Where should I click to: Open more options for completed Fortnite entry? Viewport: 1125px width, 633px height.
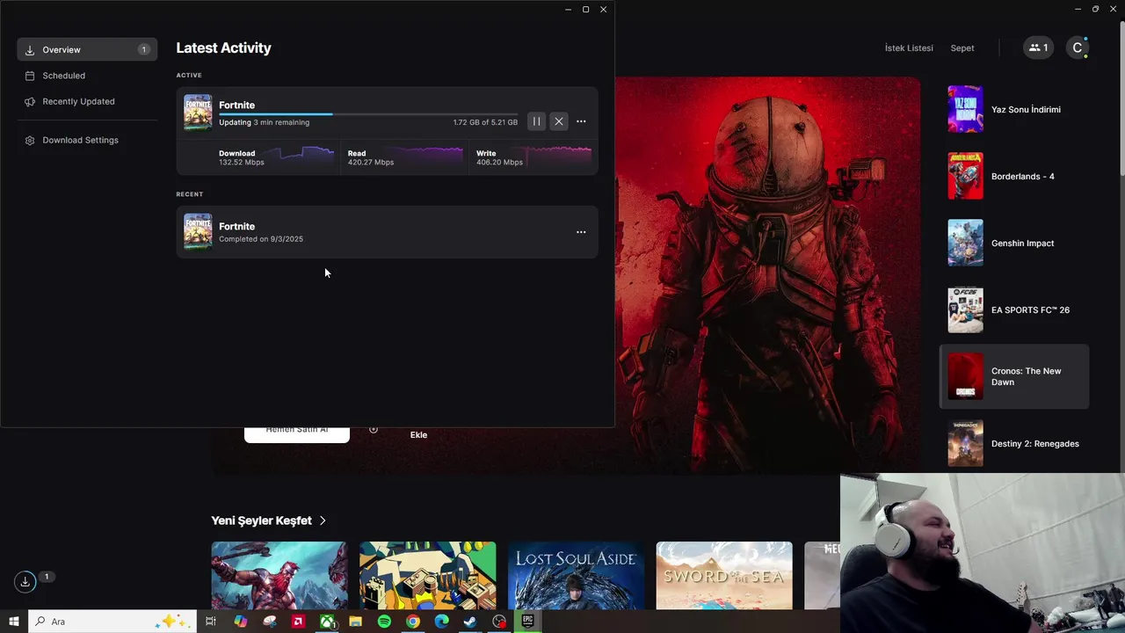(x=581, y=232)
